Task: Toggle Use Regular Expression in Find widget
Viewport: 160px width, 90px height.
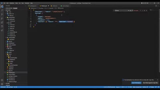Action: pyautogui.click(x=132, y=10)
